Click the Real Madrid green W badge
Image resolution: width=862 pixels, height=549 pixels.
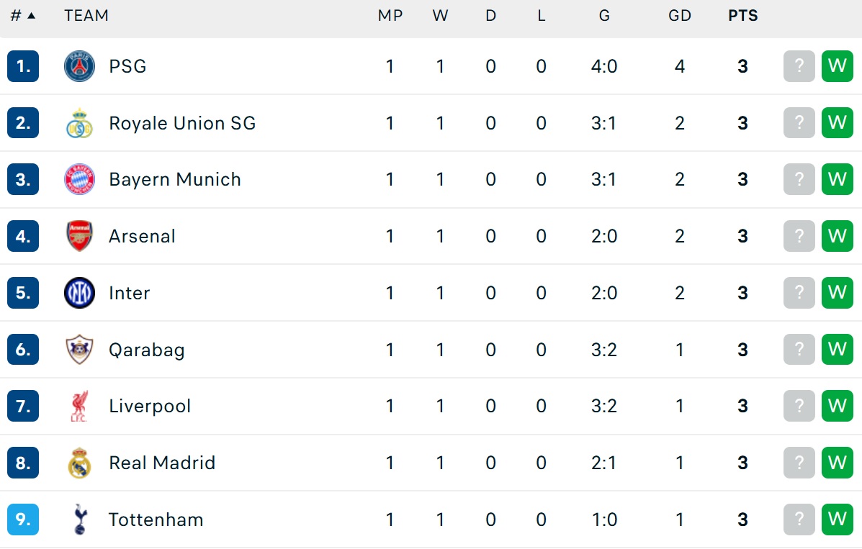coord(838,463)
